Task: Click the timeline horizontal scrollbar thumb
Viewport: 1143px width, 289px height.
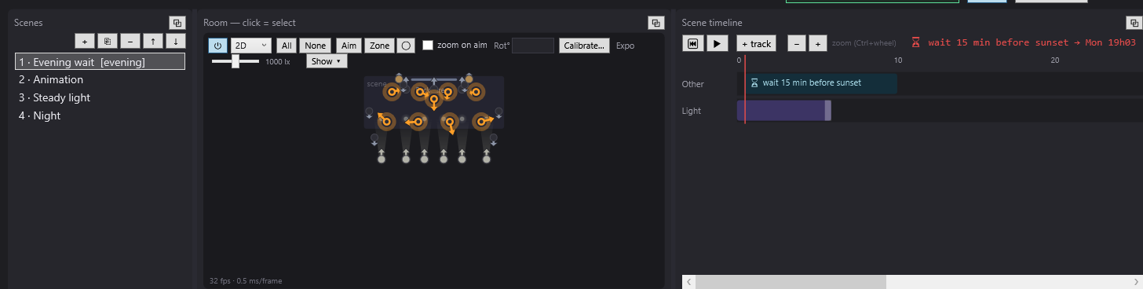Action: 791,282
